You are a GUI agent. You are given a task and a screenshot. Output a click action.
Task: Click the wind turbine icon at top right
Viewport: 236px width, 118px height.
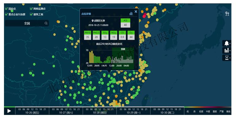tap(227, 13)
